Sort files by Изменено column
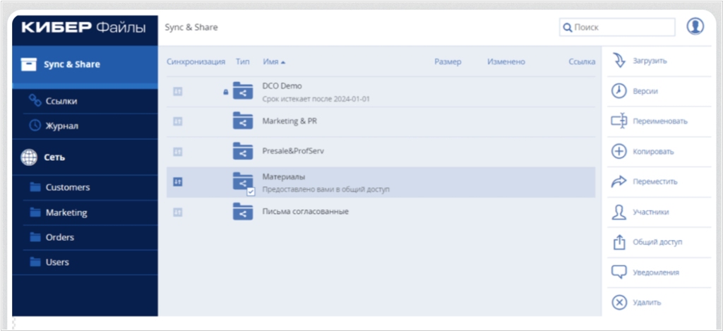The height and width of the screenshot is (331, 723). pos(506,62)
